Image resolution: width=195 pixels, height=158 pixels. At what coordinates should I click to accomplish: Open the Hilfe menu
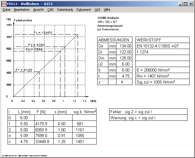click(107, 10)
